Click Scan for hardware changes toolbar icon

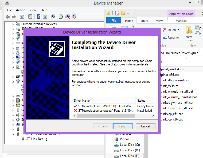tap(53, 17)
